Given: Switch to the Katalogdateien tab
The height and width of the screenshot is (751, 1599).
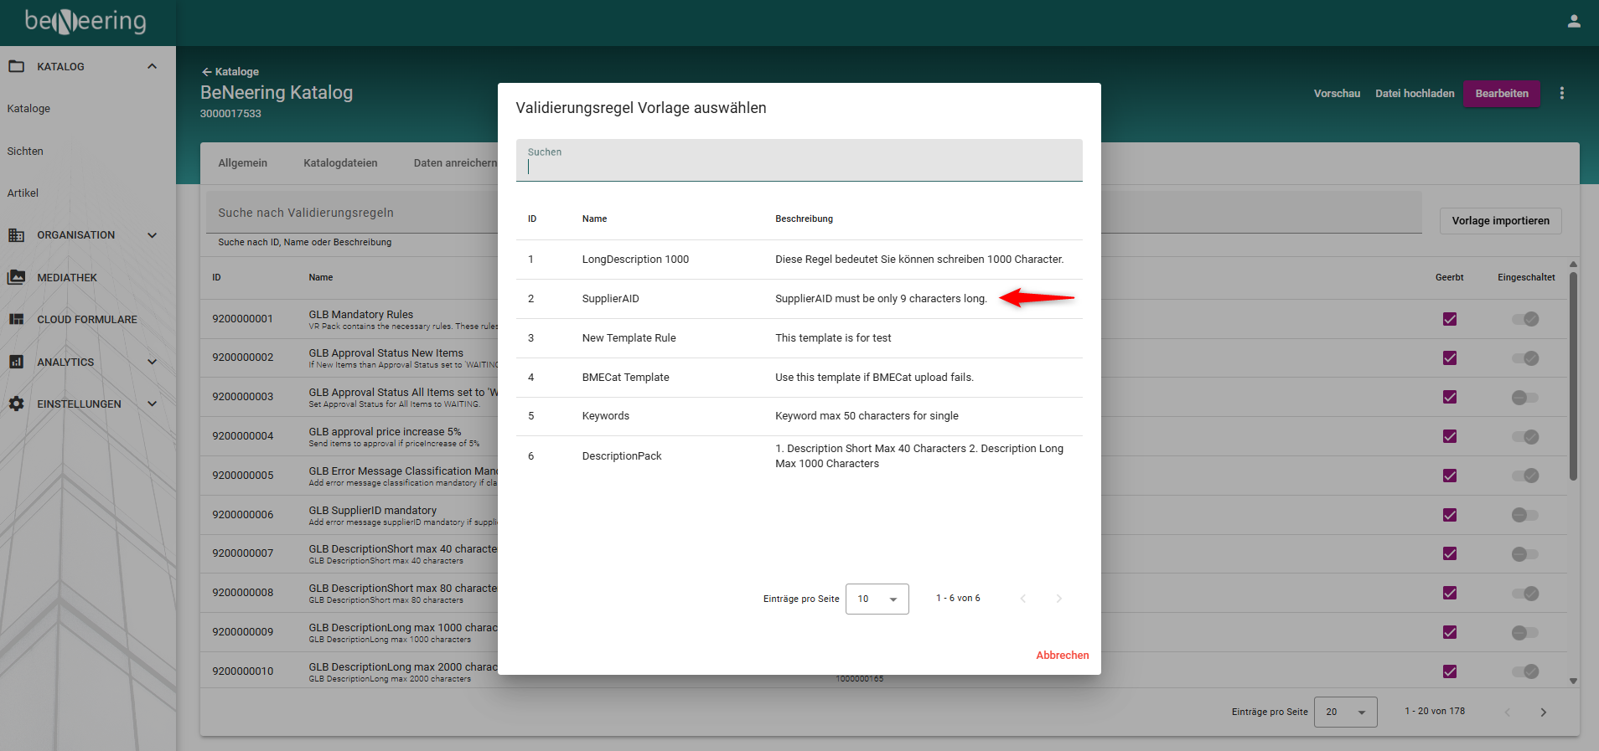Looking at the screenshot, I should coord(340,163).
